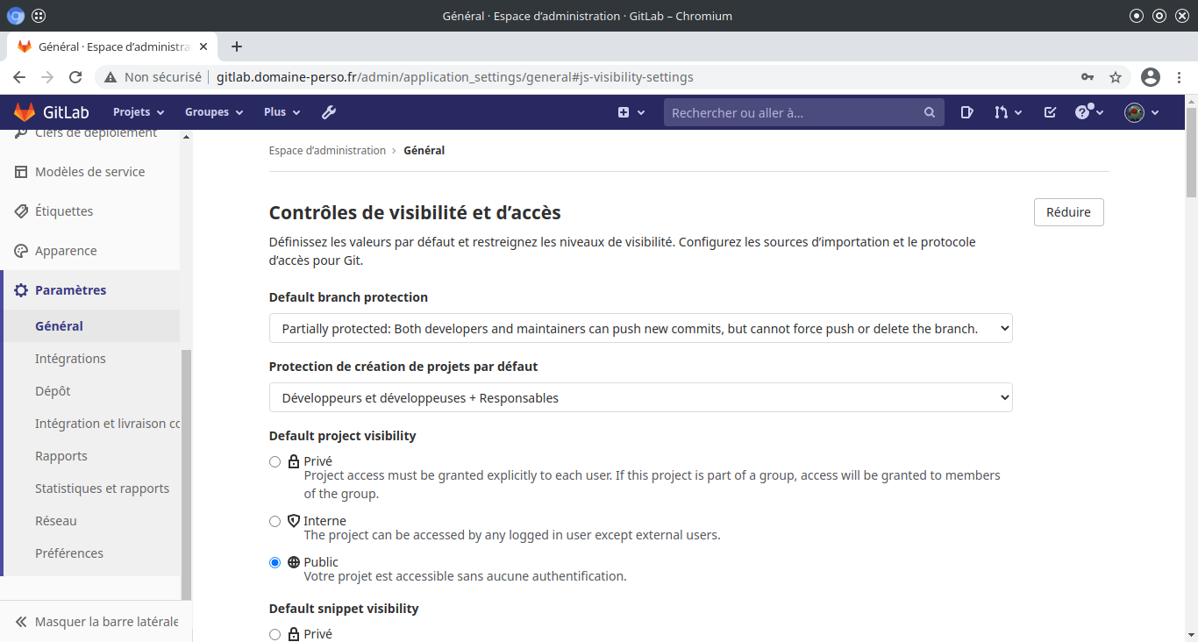Screen dimensions: 1198x642
Task: Bookmark page with the star icon
Action: (1116, 77)
